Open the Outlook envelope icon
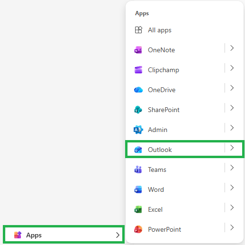 coord(138,150)
